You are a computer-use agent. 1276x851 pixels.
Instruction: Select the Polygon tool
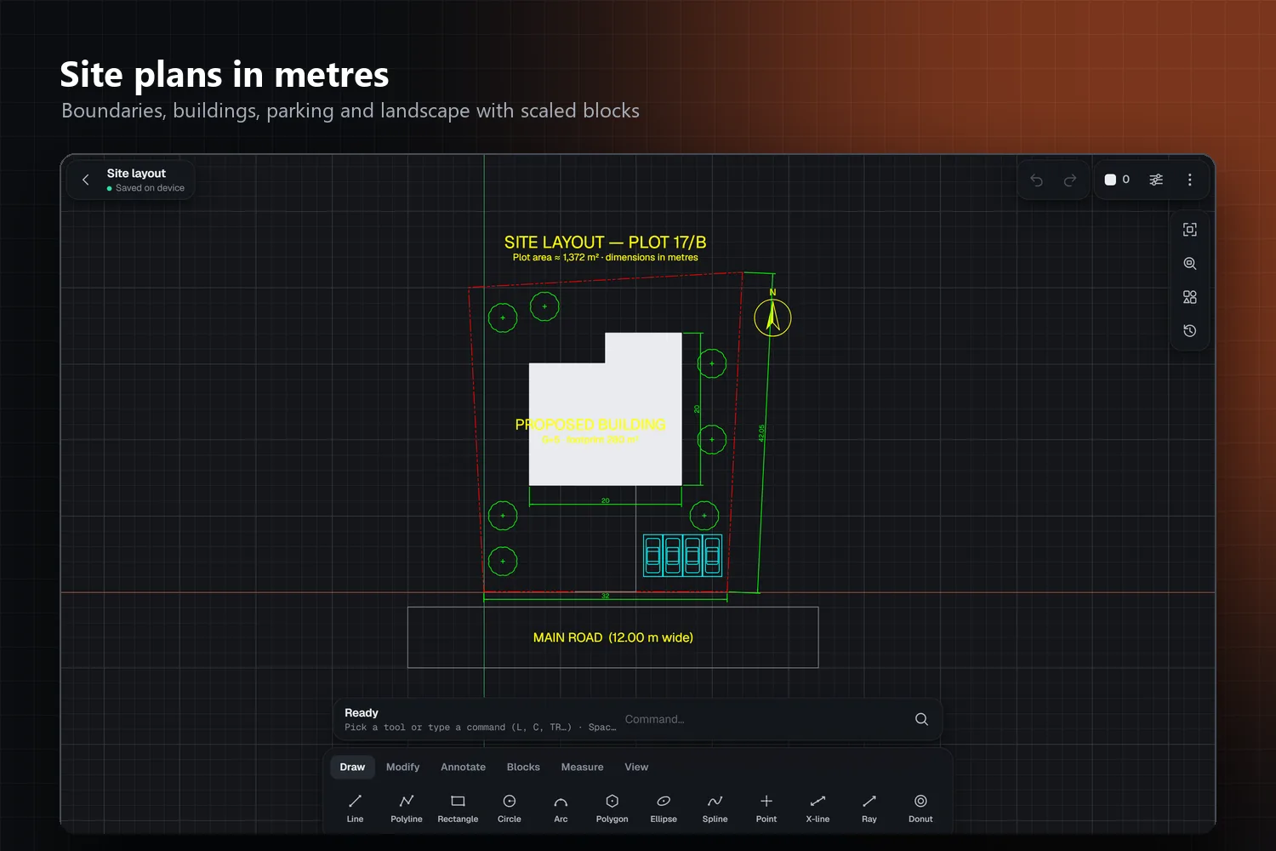point(612,808)
